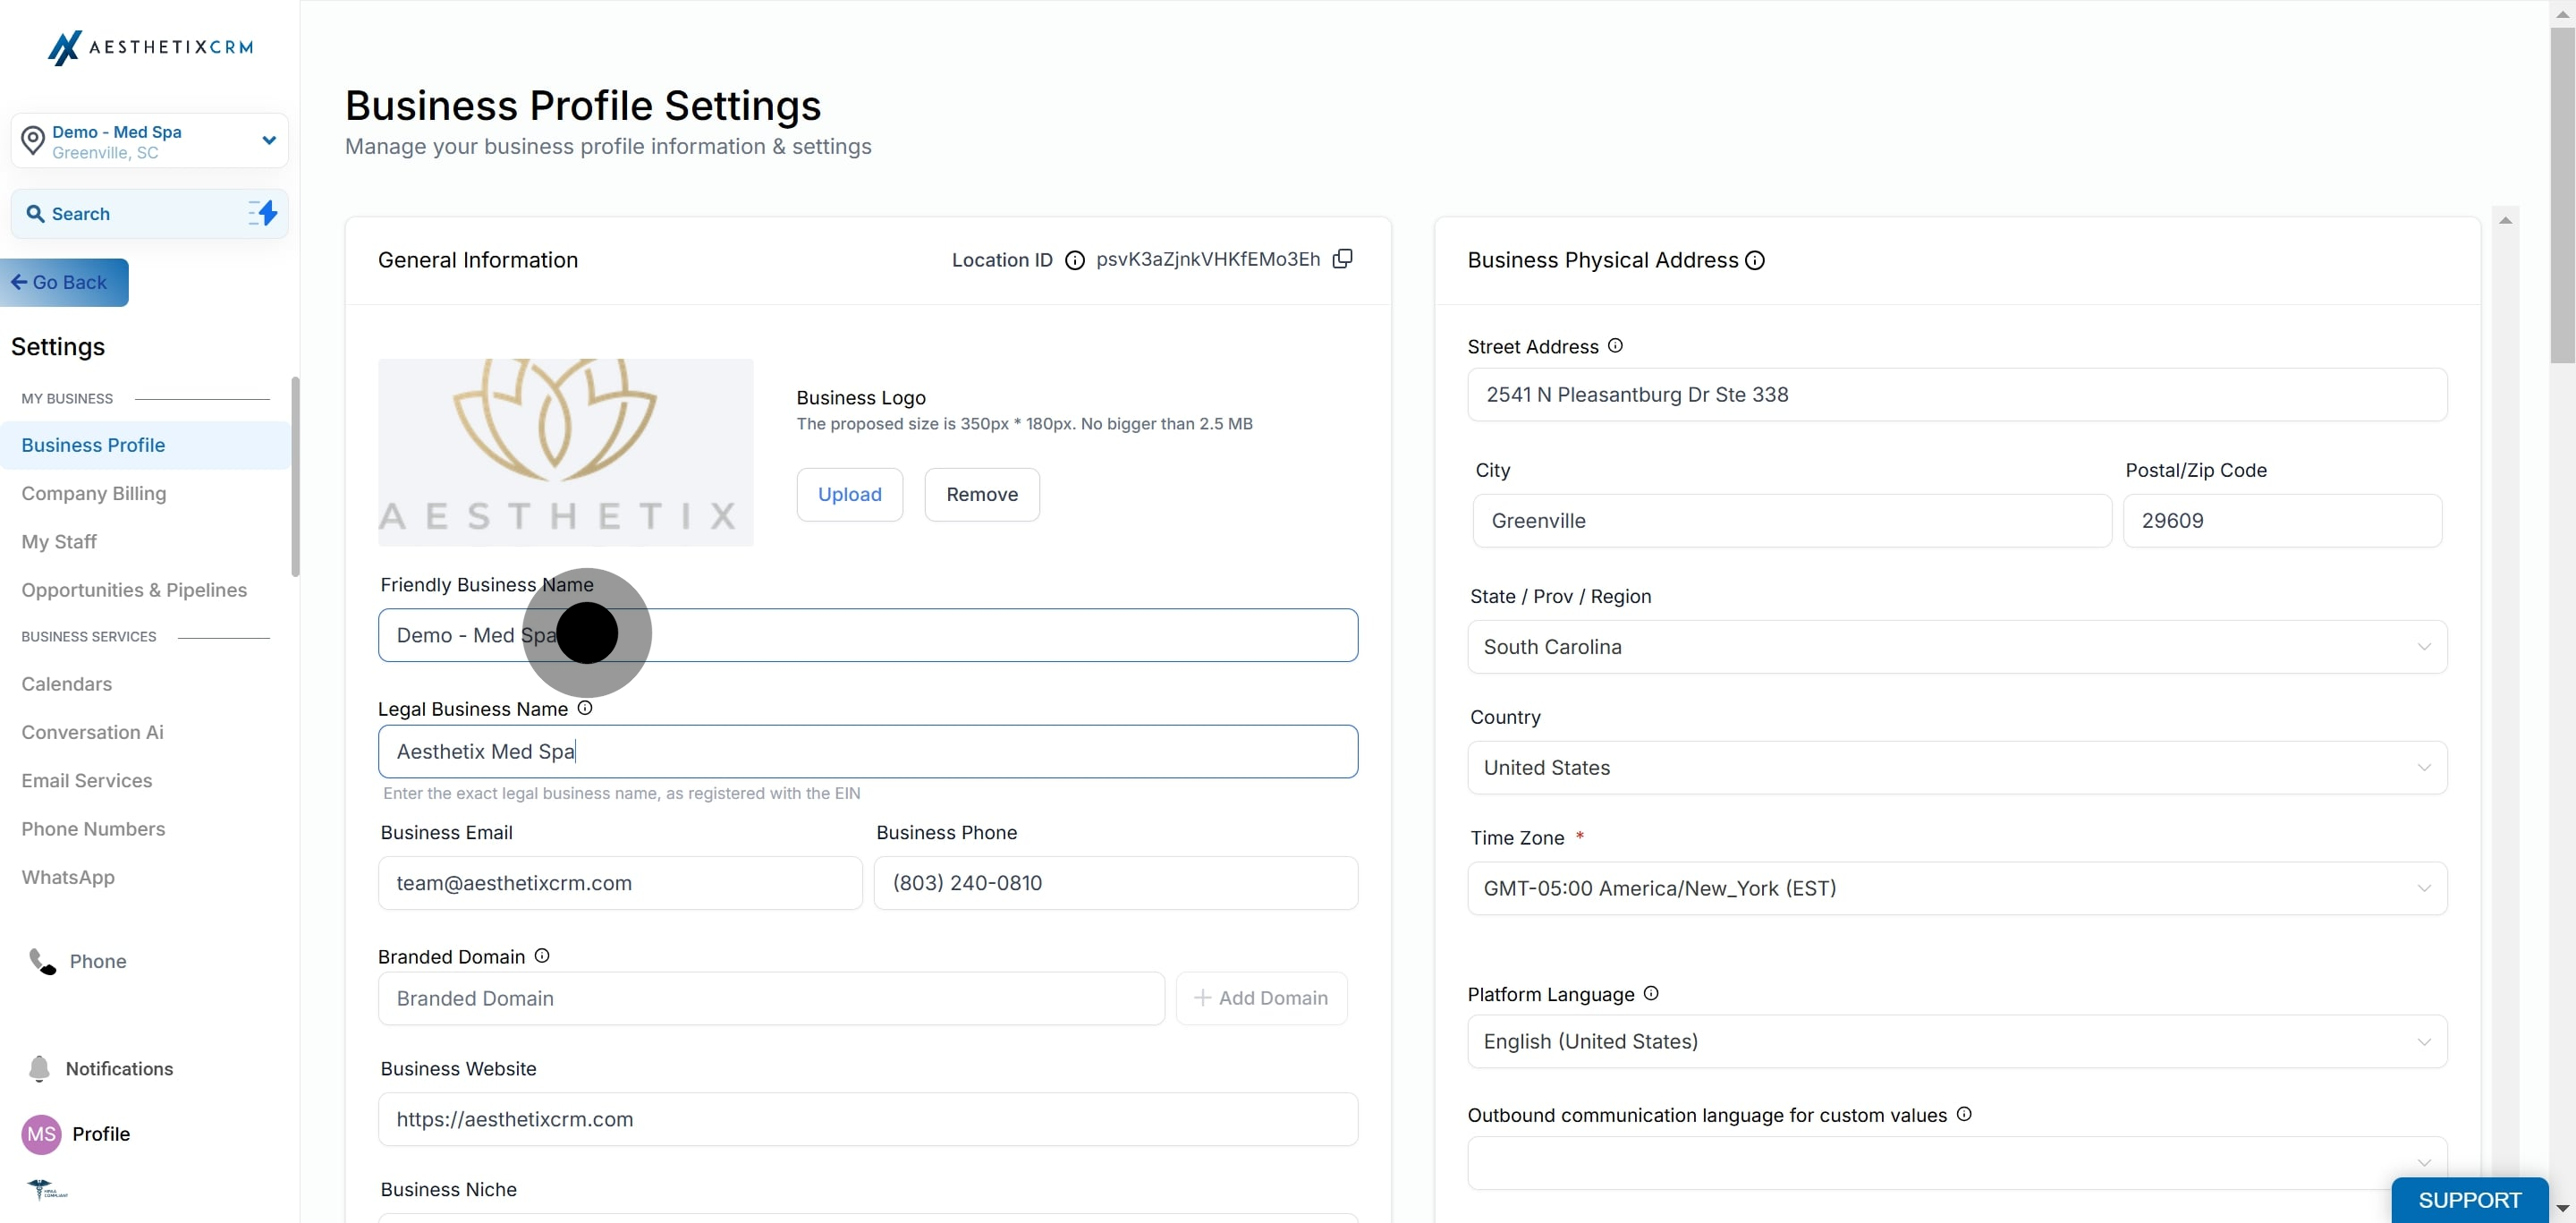
Task: Copy the Location ID to clipboard
Action: 1343,259
